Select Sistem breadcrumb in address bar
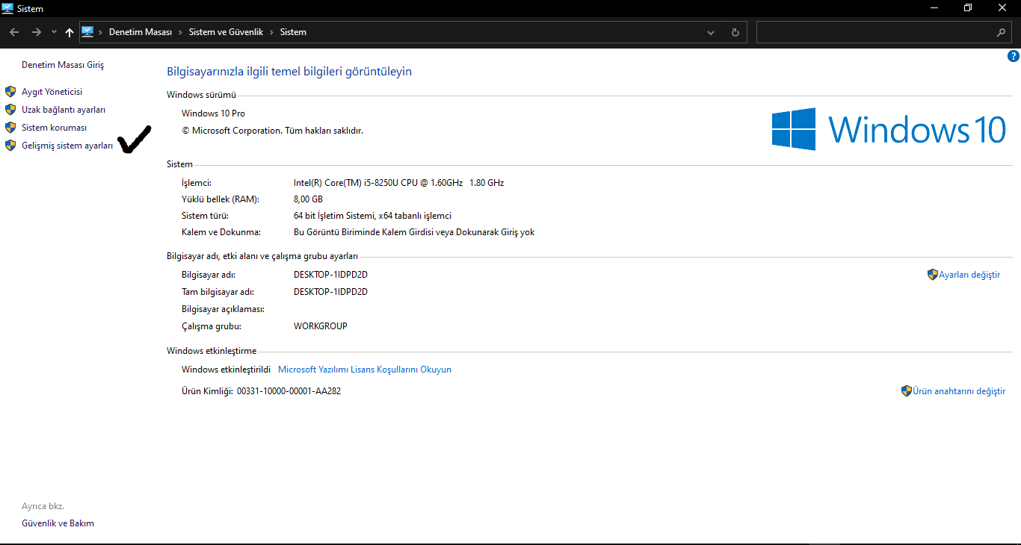Screen dimensions: 1021x545 (293, 32)
